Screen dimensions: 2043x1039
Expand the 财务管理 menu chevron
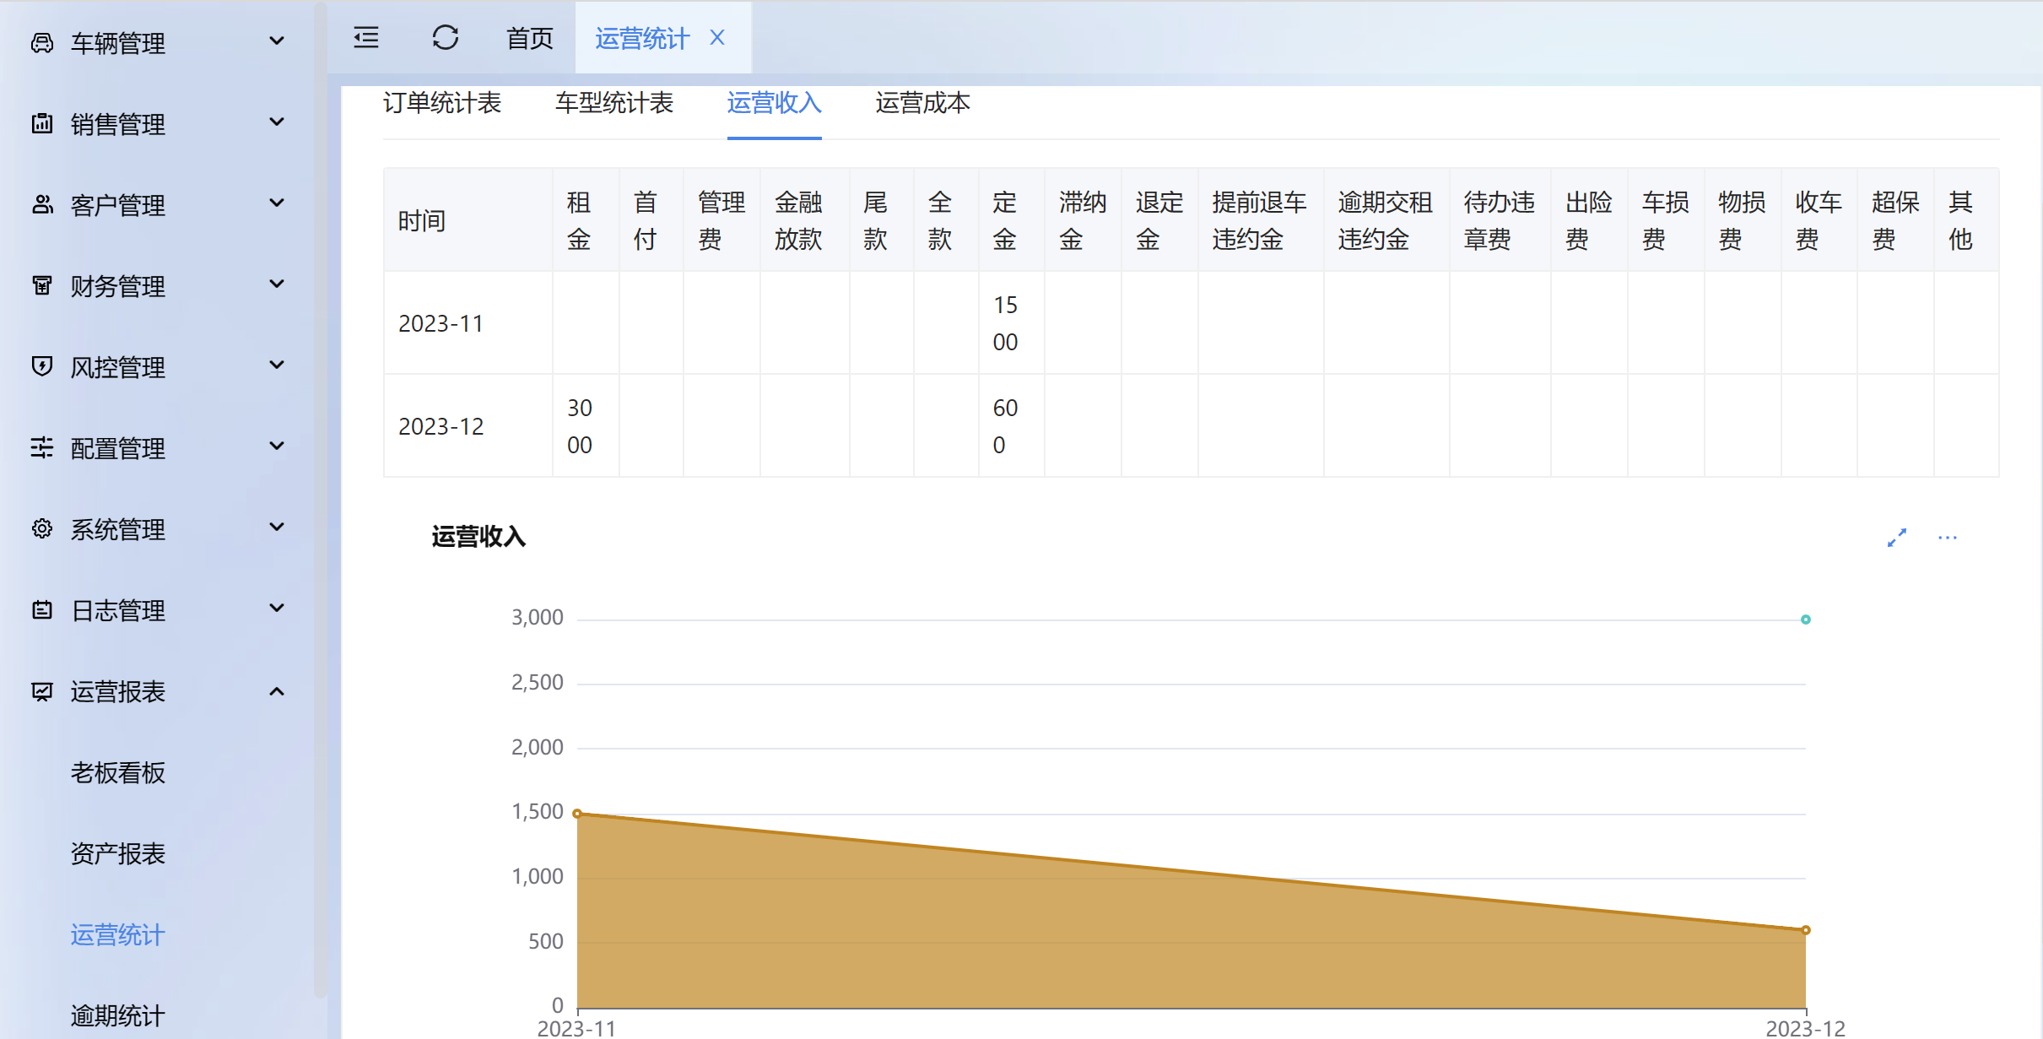point(276,284)
